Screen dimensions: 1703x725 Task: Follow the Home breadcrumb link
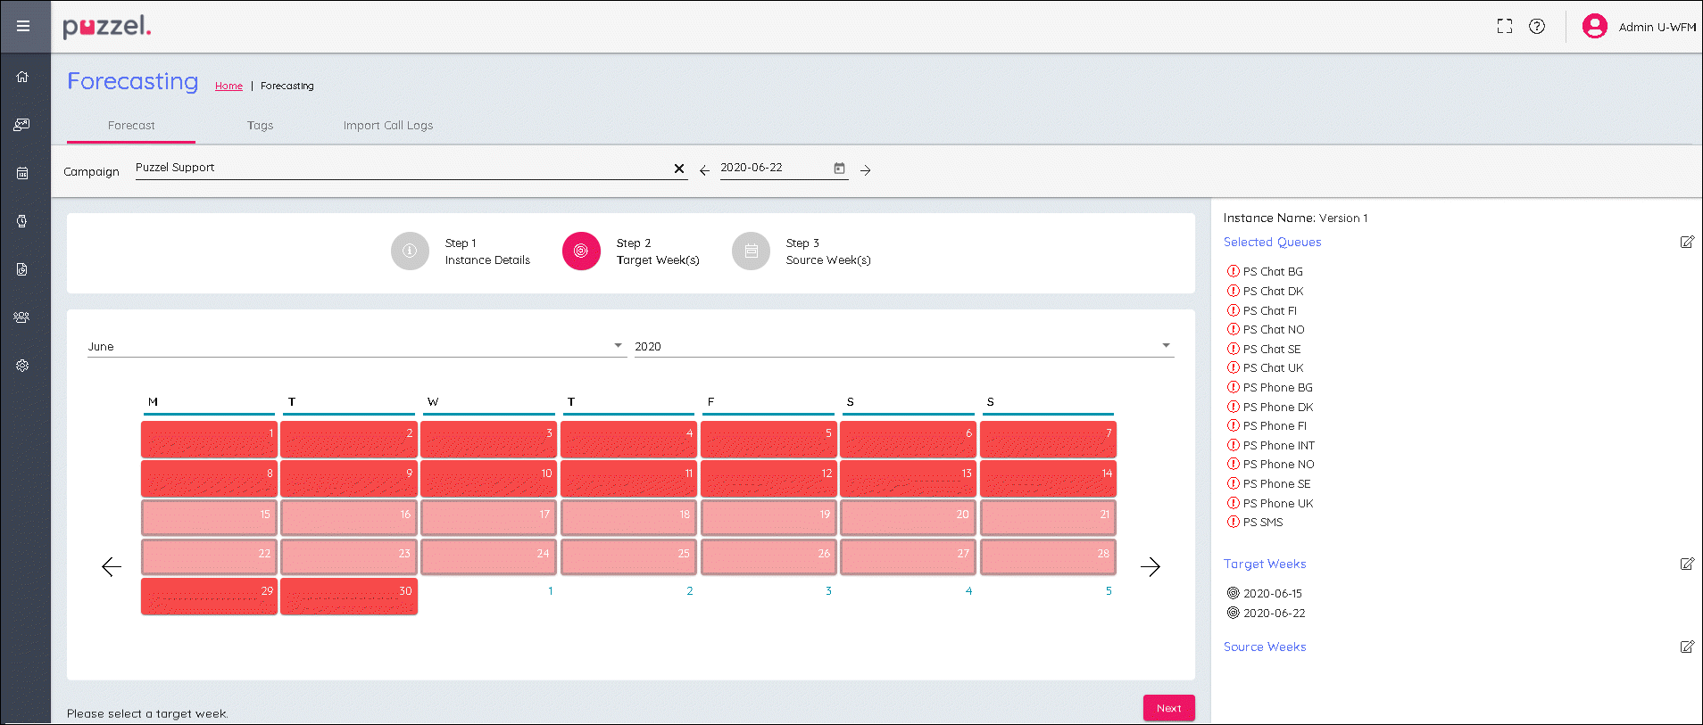[228, 87]
